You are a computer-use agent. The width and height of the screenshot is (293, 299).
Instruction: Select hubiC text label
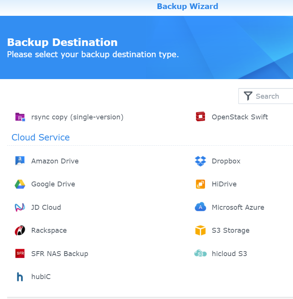click(41, 276)
